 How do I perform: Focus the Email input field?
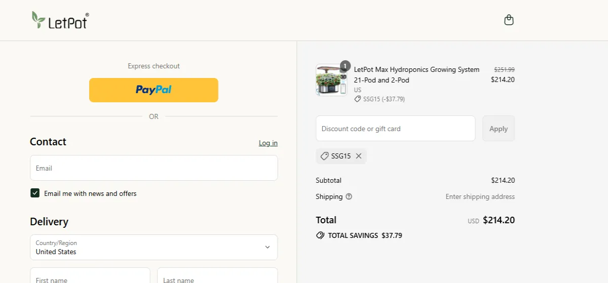pos(154,168)
